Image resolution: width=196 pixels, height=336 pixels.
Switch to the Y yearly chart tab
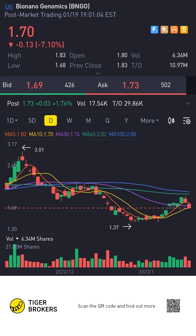click(x=126, y=120)
